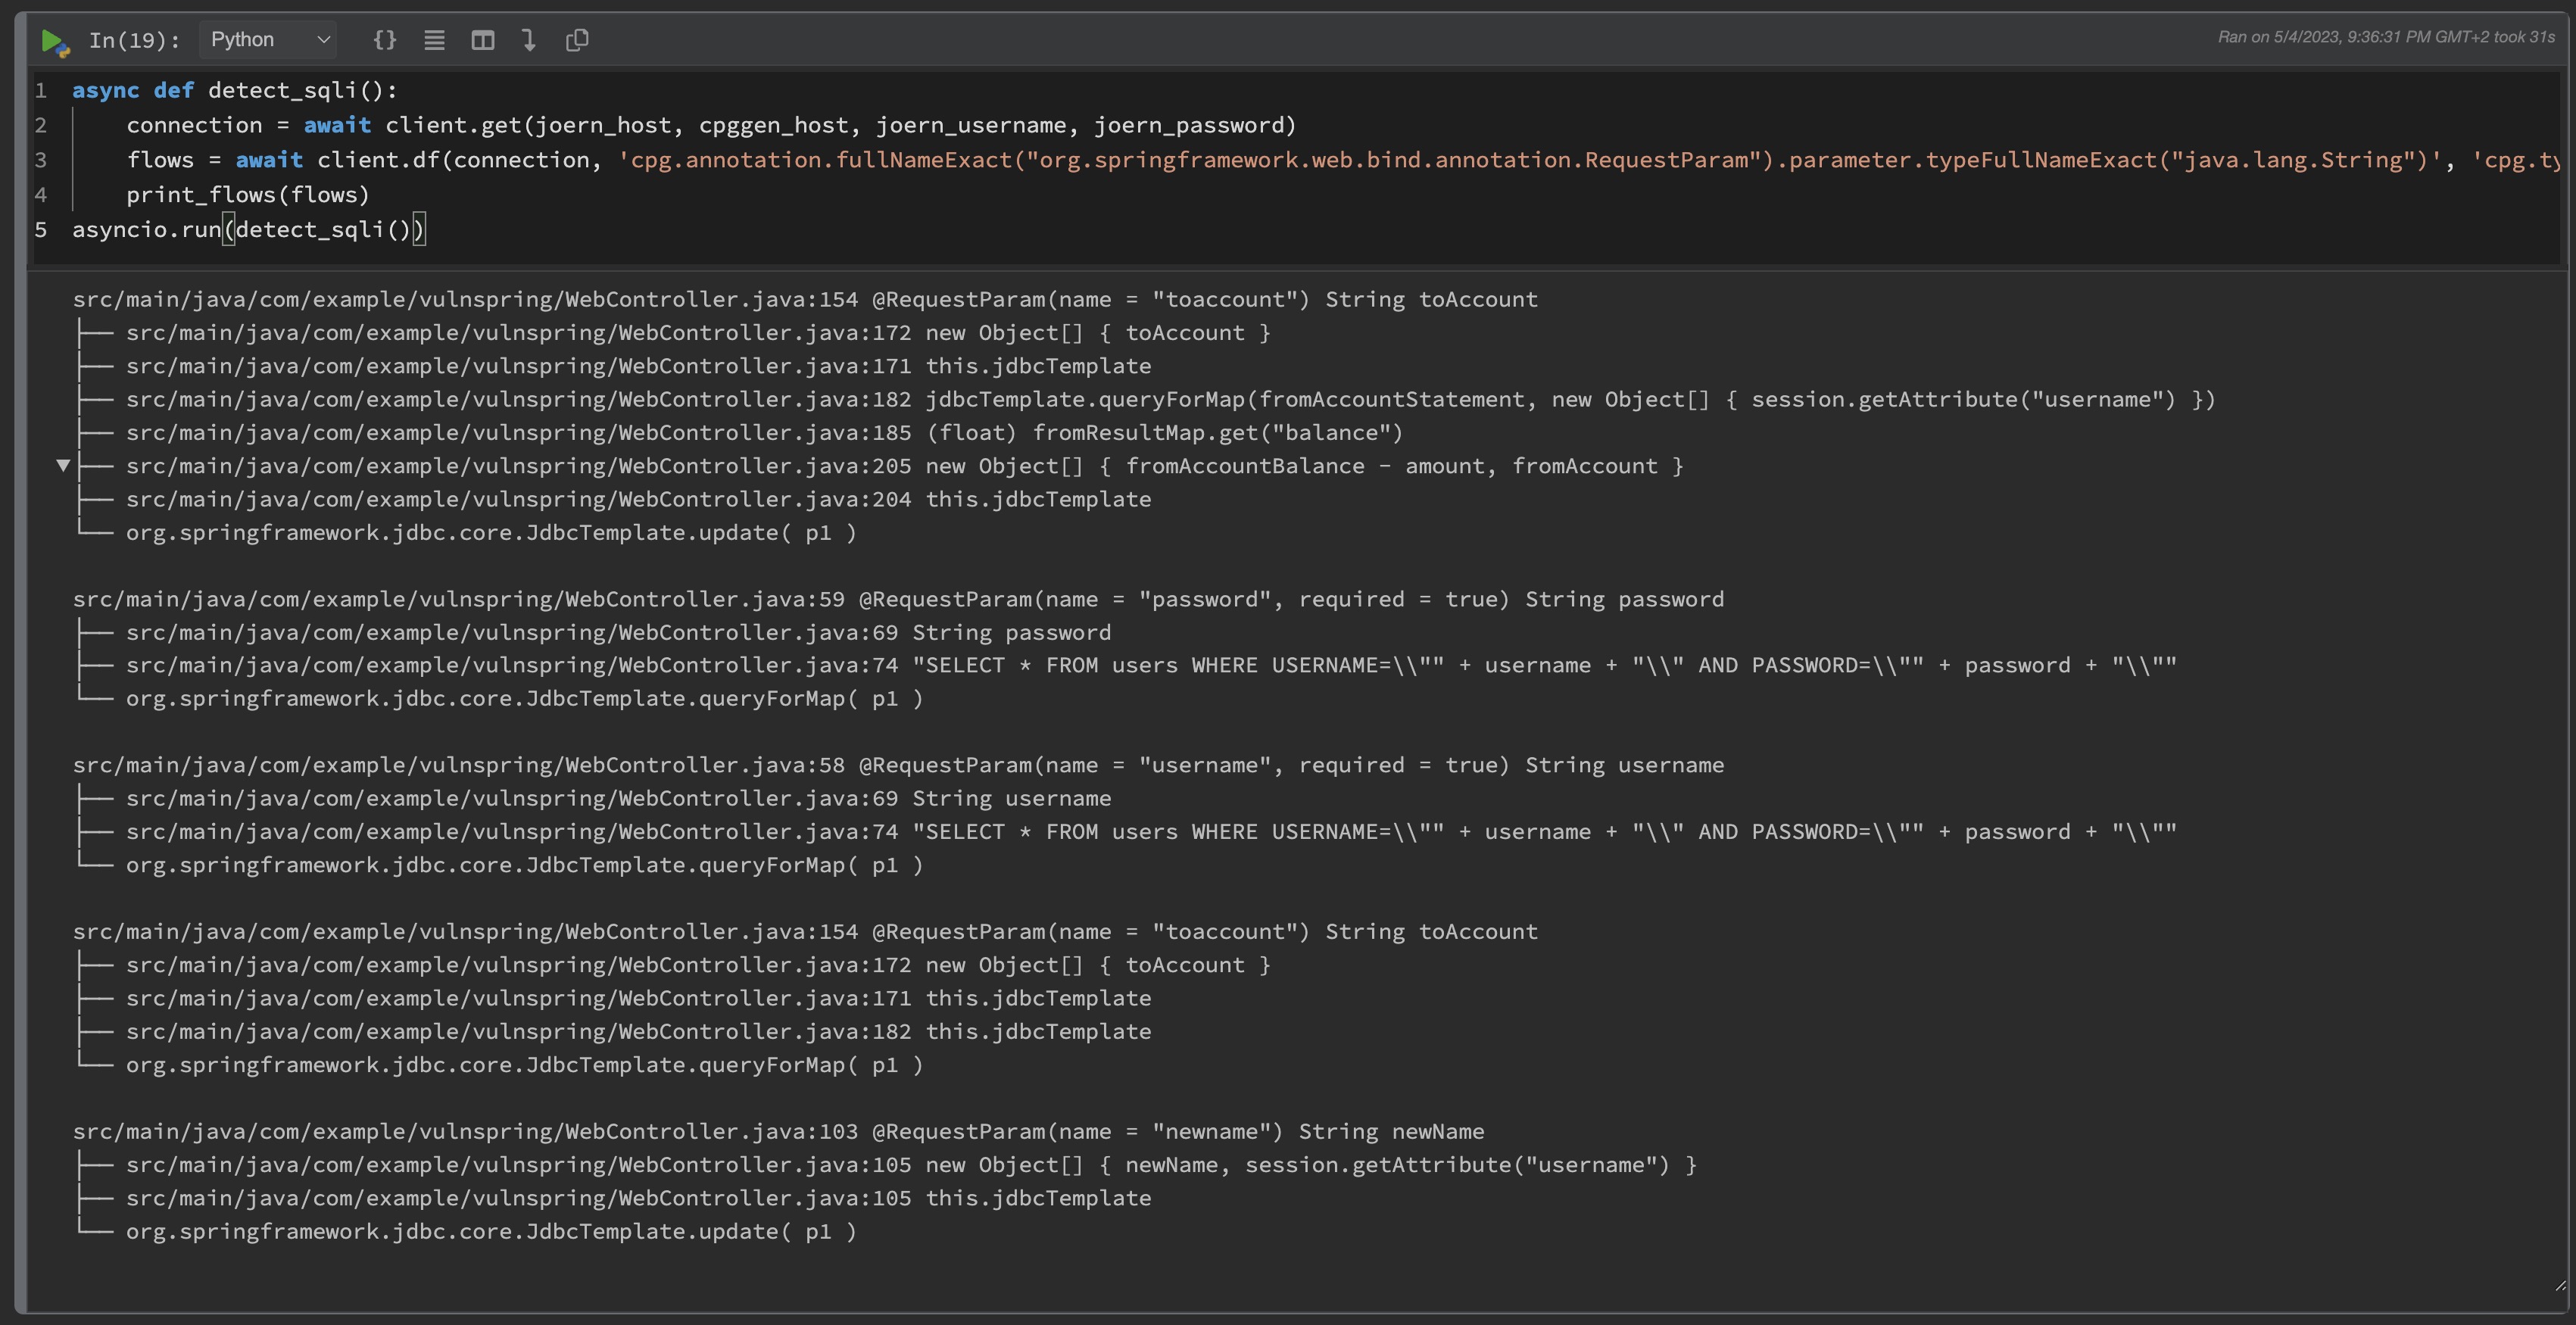Screen dimensions: 2576x1325
Task: Place cursor on asyncio.run(detect_sqli()) line
Action: (248, 230)
